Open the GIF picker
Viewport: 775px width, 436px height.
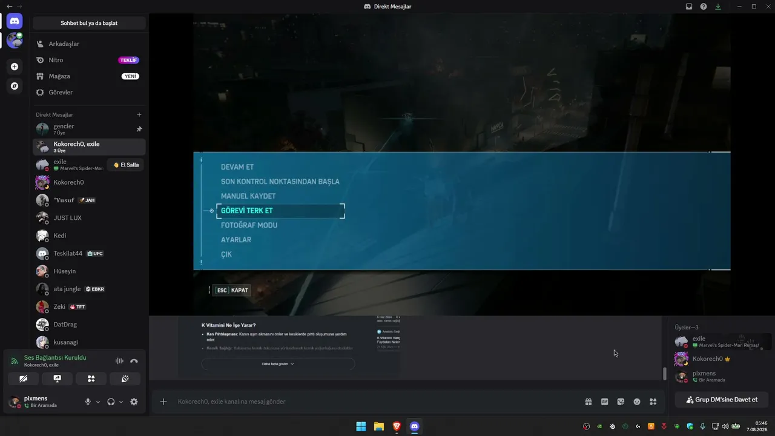coord(604,401)
